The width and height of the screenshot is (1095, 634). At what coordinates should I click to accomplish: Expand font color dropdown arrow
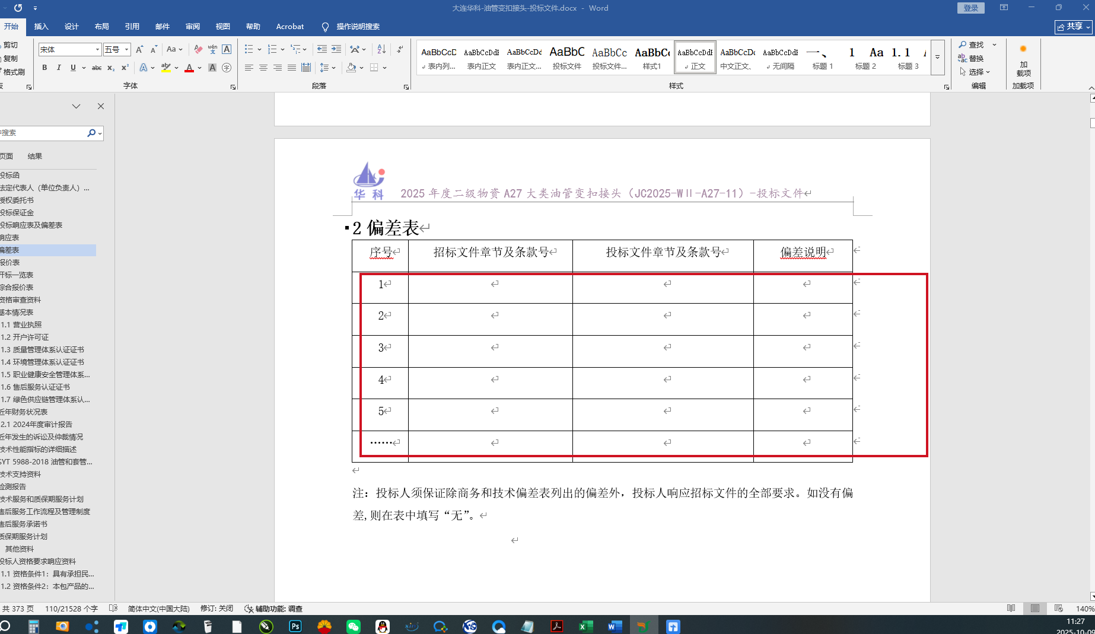(200, 68)
